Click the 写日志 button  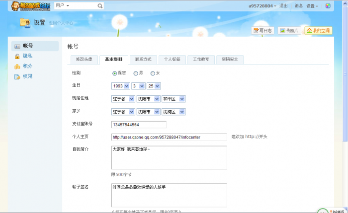(263, 31)
